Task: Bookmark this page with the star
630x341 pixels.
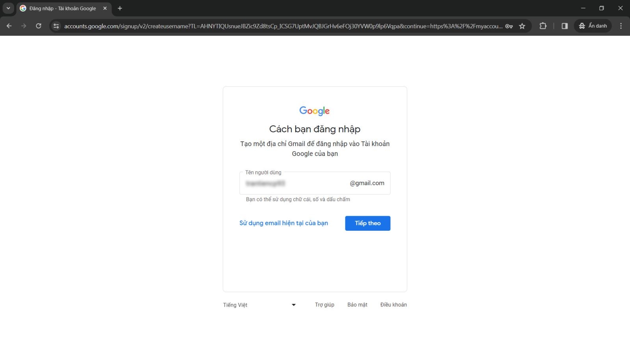Action: tap(522, 26)
